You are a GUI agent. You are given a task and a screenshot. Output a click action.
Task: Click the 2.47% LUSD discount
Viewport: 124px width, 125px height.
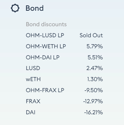tap(95, 68)
